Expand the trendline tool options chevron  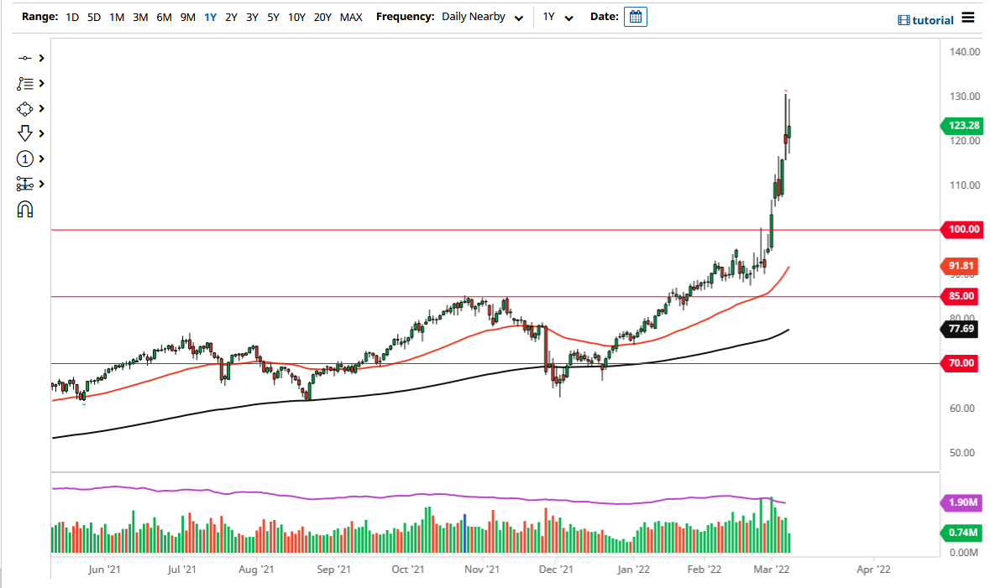pyautogui.click(x=39, y=58)
